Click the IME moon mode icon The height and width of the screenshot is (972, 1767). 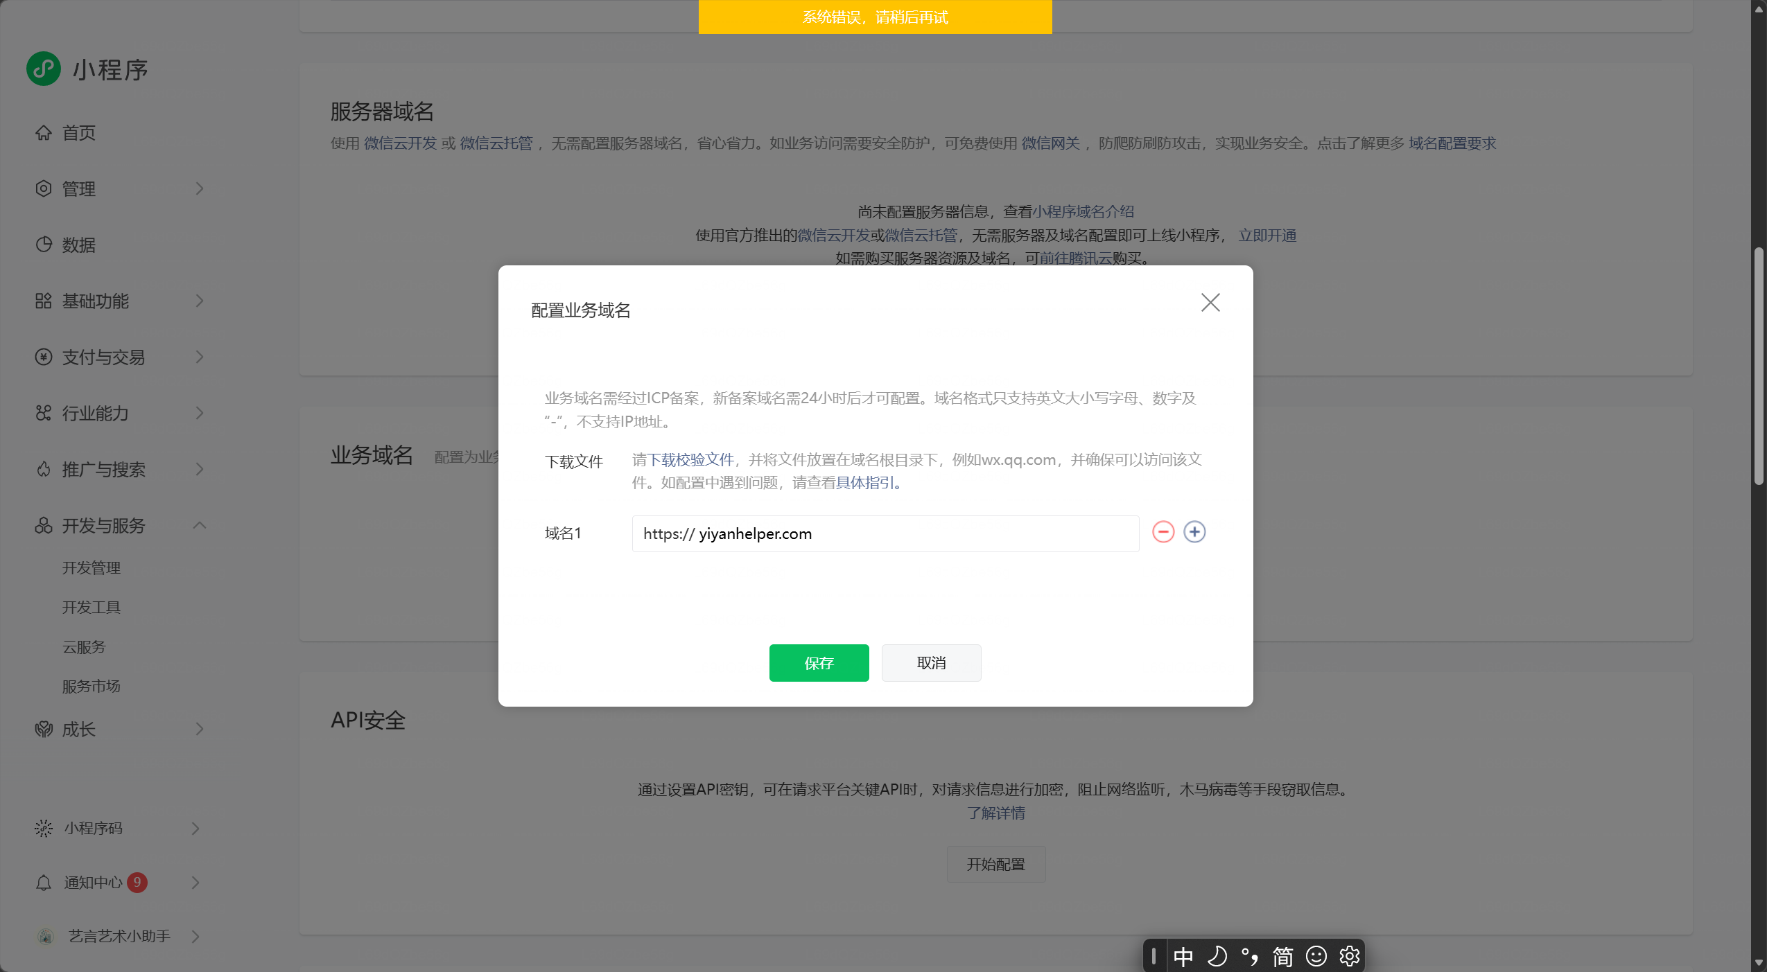(1217, 956)
